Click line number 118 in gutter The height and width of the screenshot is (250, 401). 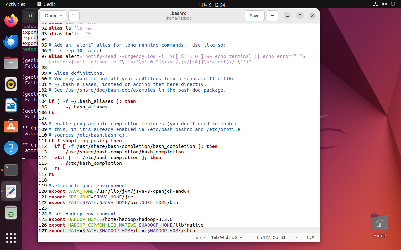(43, 180)
